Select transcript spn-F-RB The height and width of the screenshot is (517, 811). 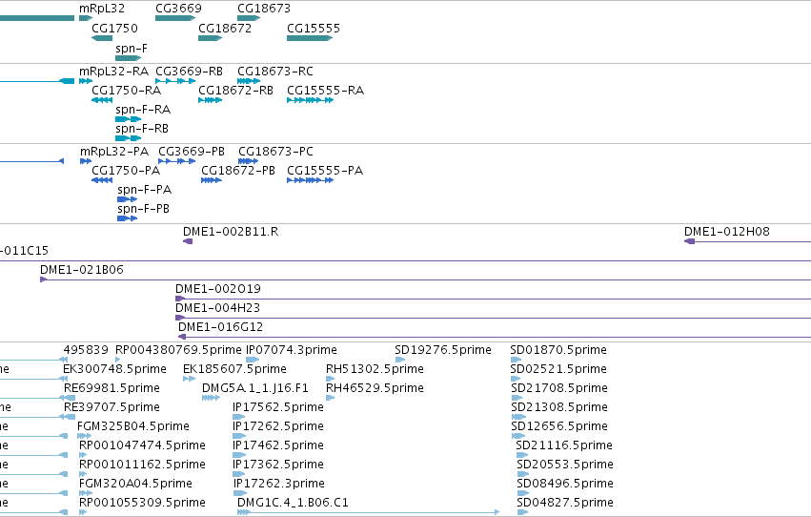(142, 129)
